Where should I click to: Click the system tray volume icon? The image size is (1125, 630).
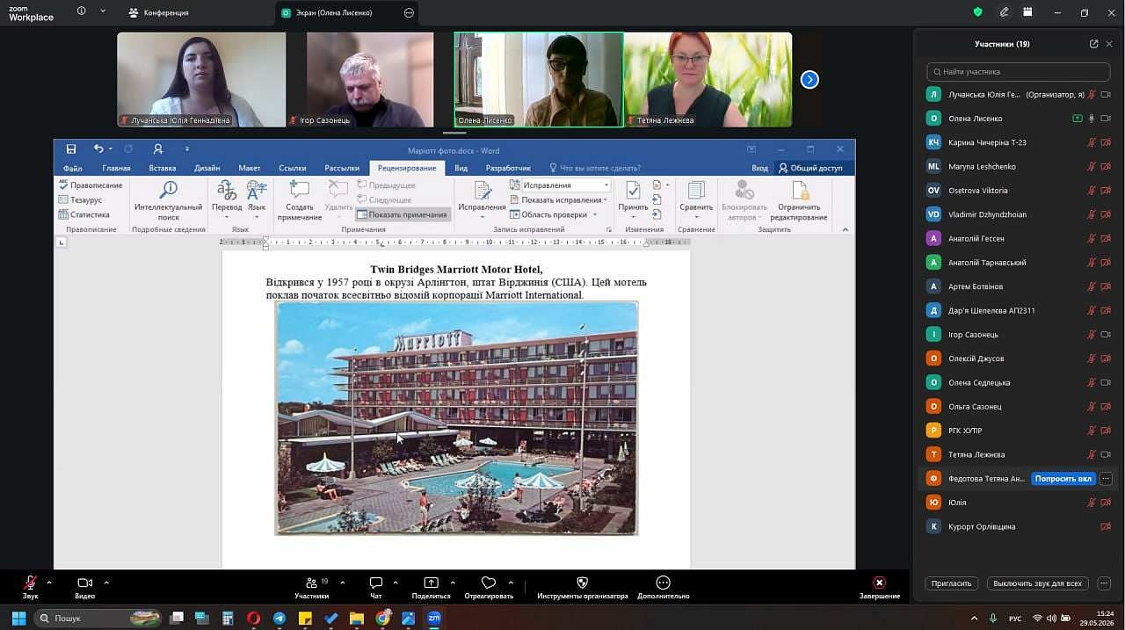click(1052, 619)
